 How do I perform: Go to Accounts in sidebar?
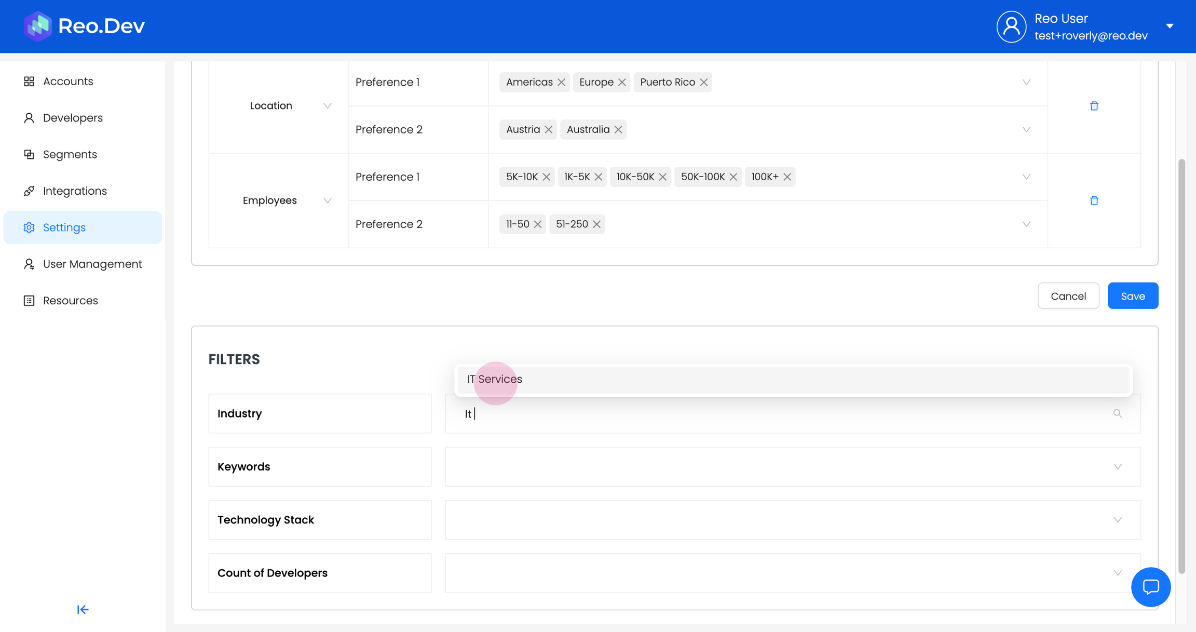coord(68,82)
